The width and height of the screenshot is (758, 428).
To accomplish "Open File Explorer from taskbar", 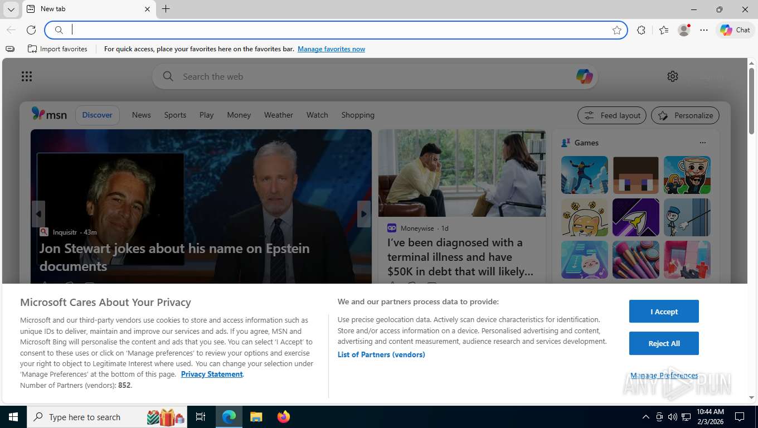I will 256,417.
